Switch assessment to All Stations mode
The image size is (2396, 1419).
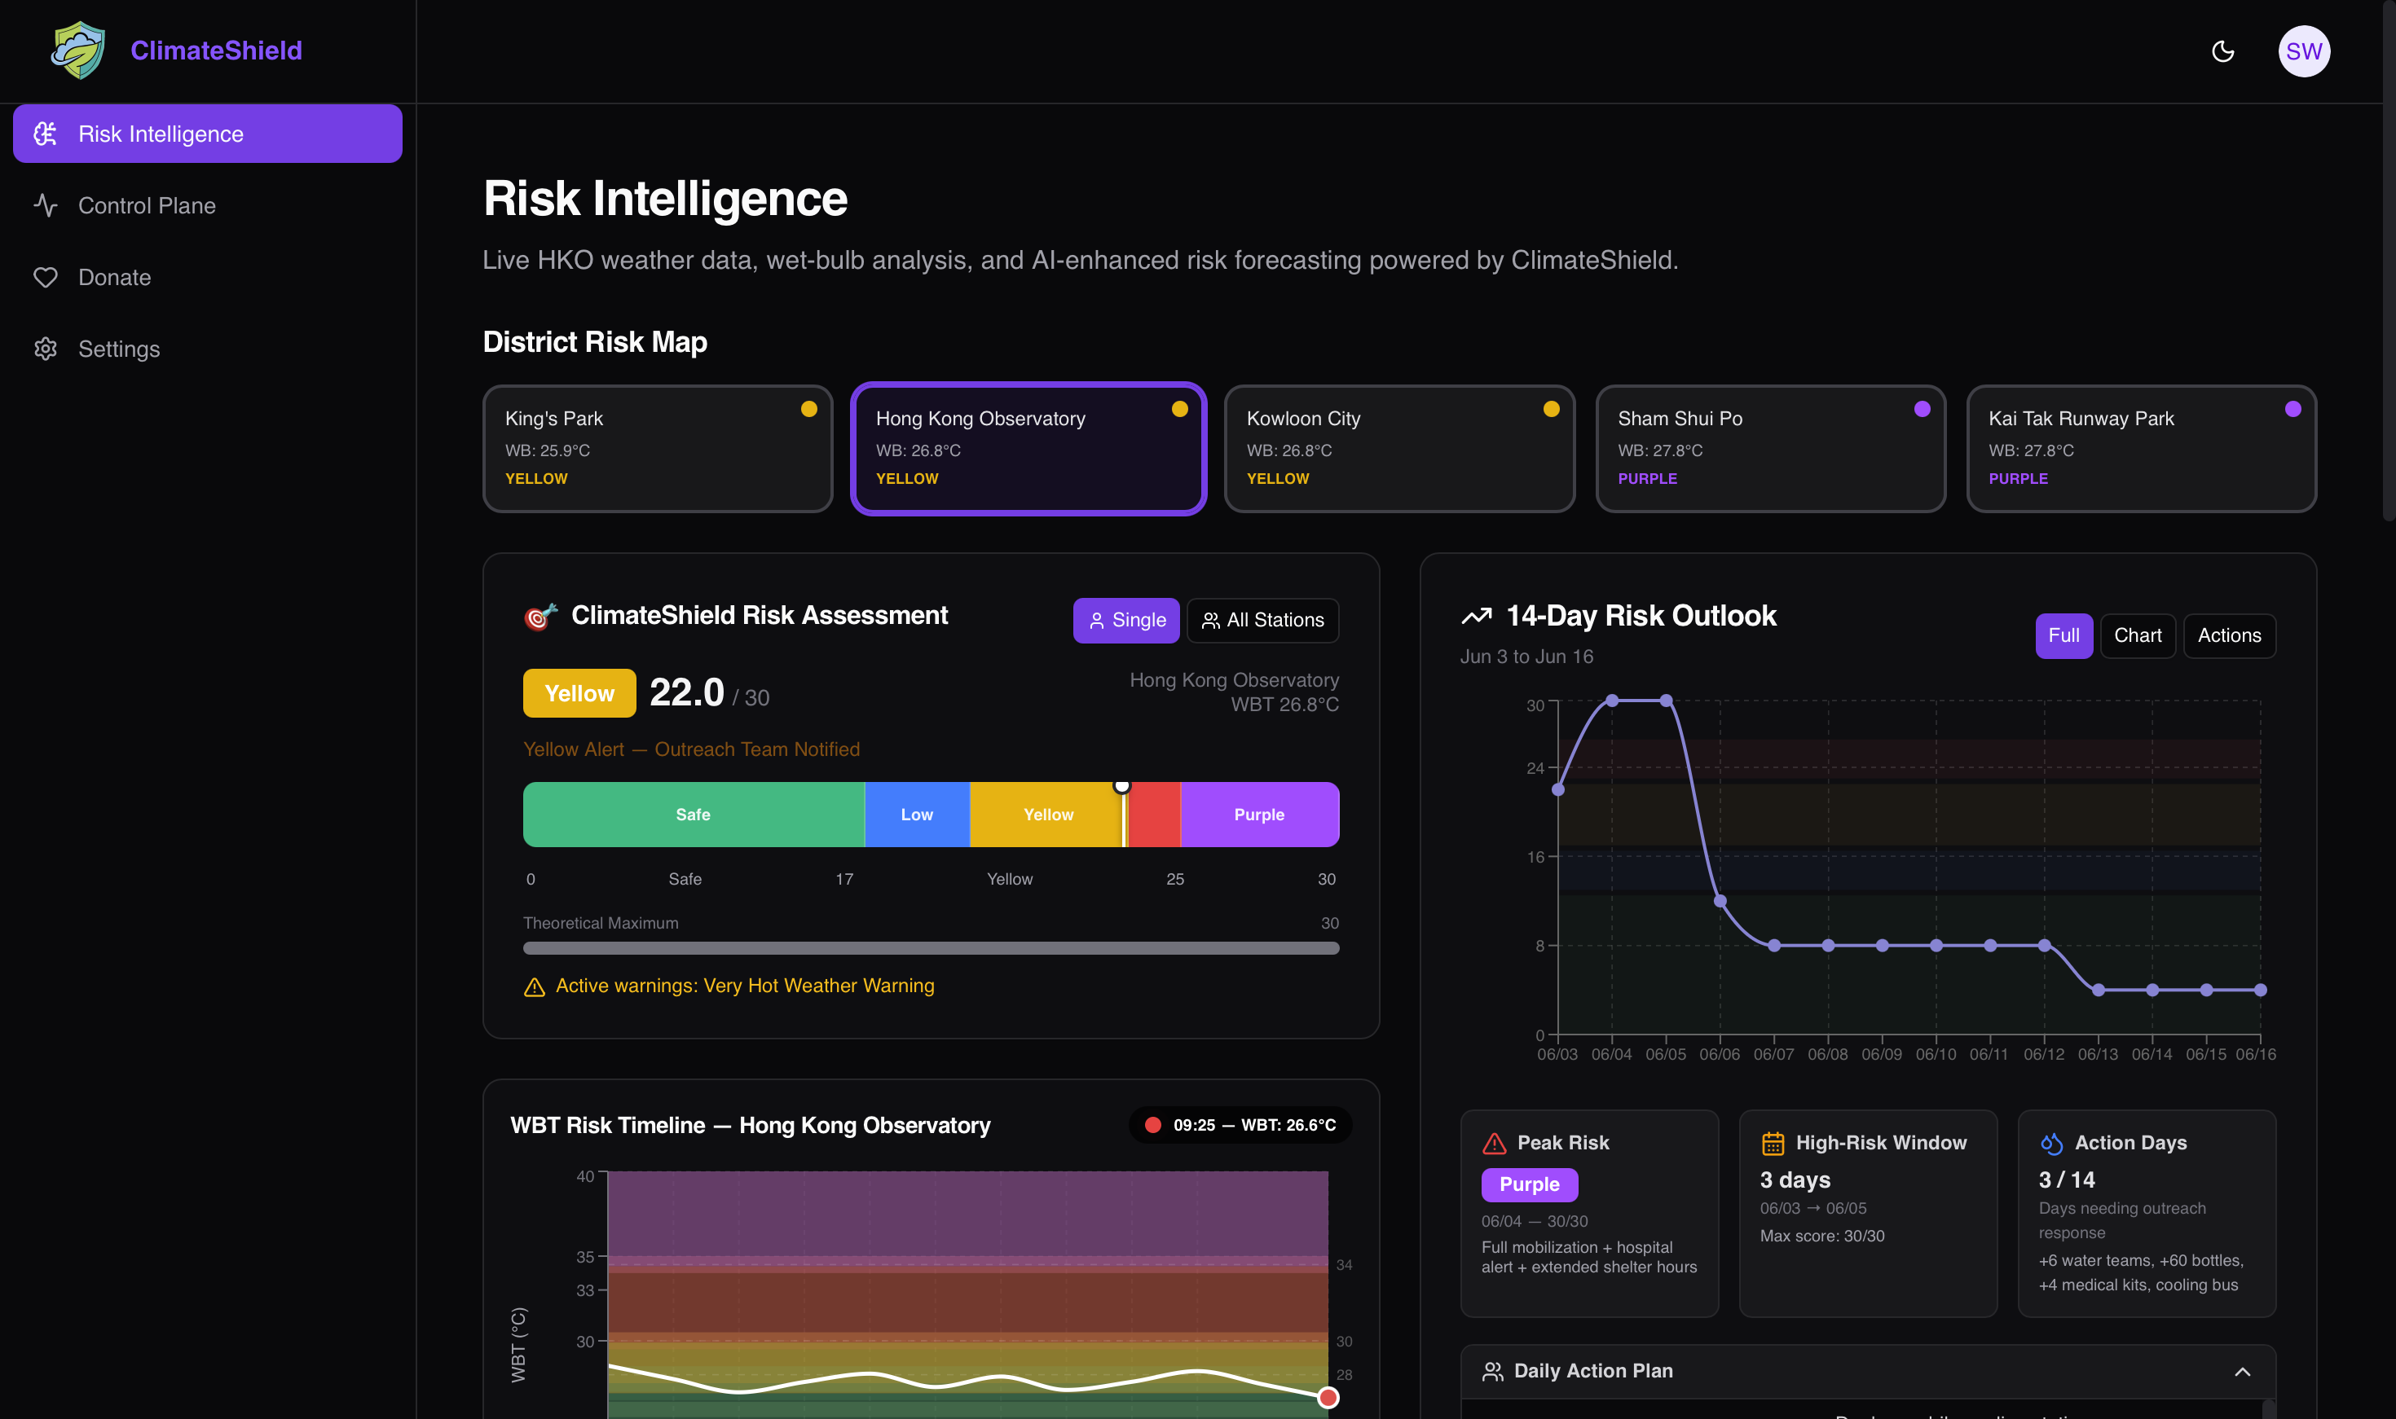[1262, 621]
